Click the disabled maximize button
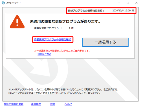 click(x=128, y=3)
